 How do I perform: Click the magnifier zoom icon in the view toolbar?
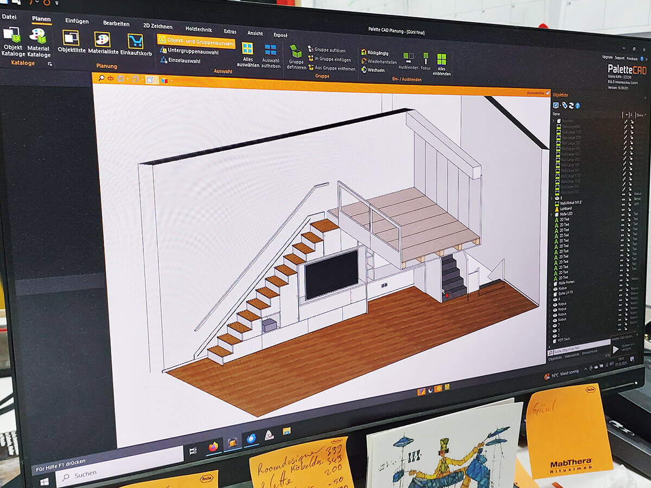(101, 78)
